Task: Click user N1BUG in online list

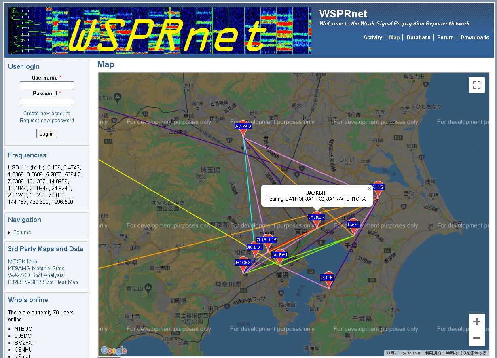Action: click(x=23, y=329)
